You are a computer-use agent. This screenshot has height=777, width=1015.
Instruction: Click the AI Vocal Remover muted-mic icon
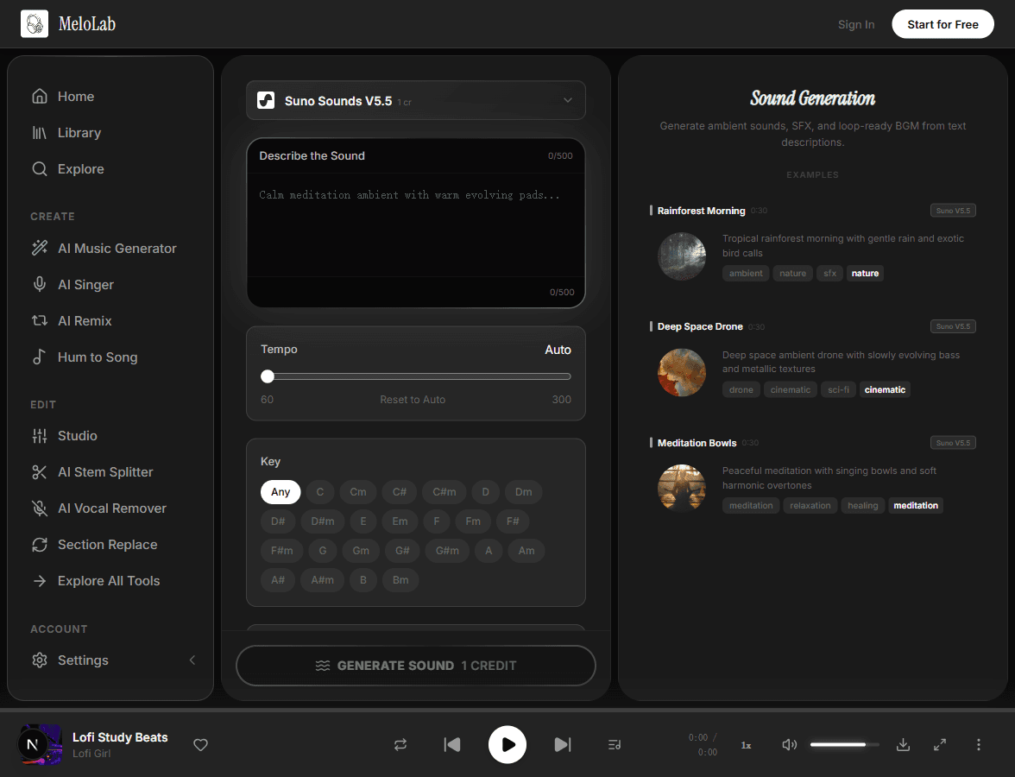pyautogui.click(x=40, y=509)
